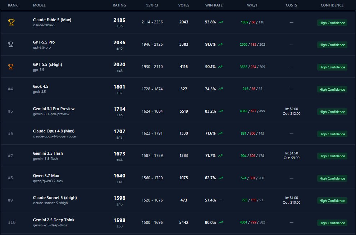The image size is (356, 235).
Task: Click the silver trophy icon for GPT-5.5 Pro
Action: (11, 44)
